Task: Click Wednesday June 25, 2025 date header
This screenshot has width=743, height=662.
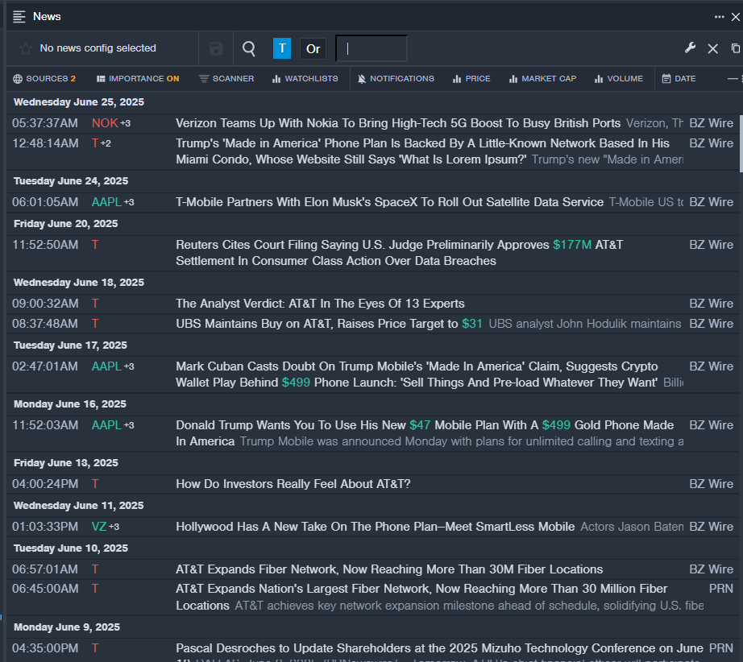Action: click(x=79, y=102)
